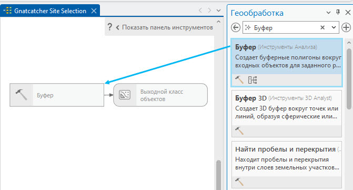The width and height of the screenshot is (353, 190).
Task: Clear the Буфер search text
Action: coord(322,27)
